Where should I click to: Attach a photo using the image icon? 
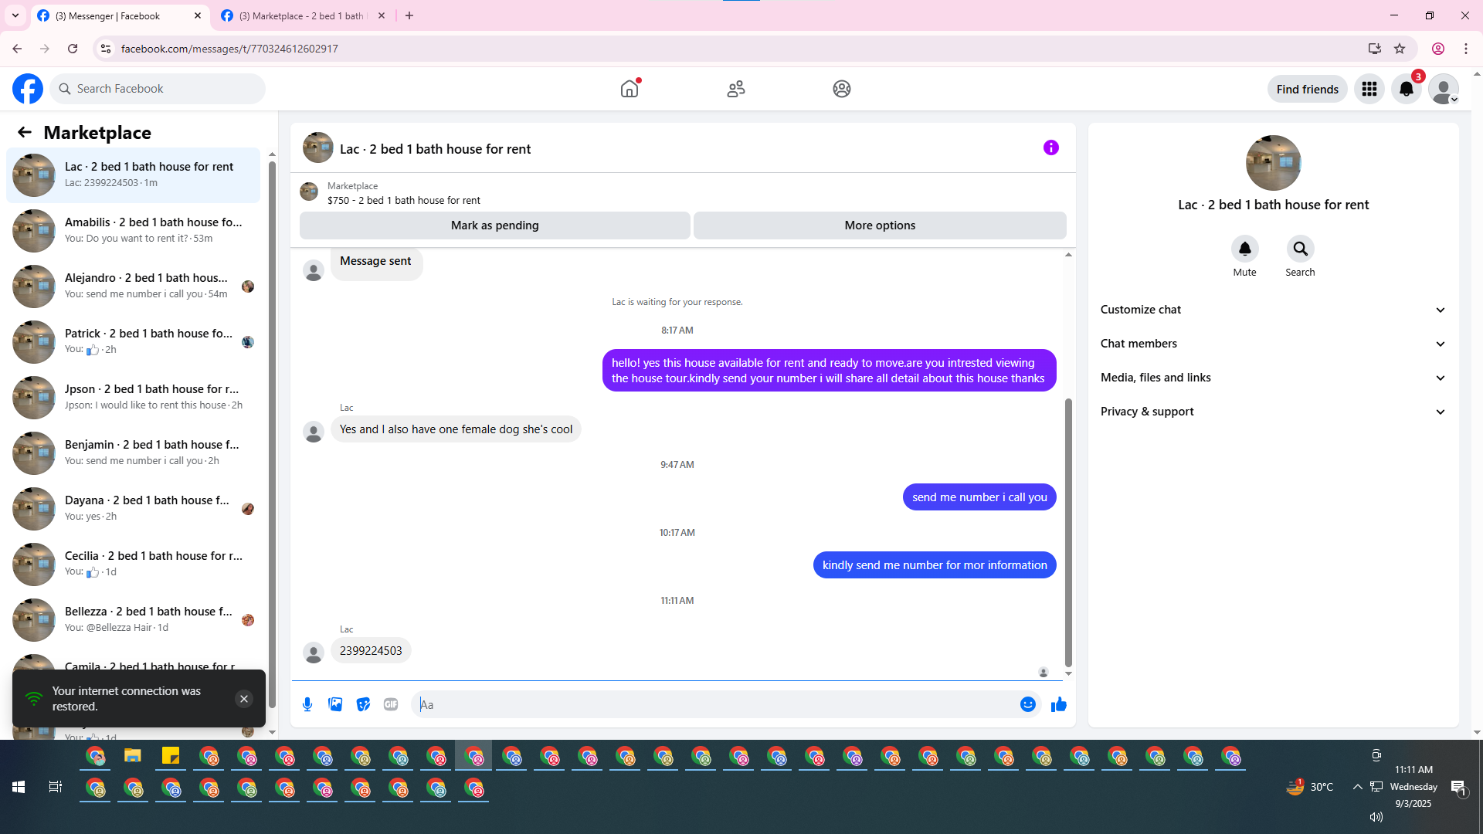[x=335, y=704]
